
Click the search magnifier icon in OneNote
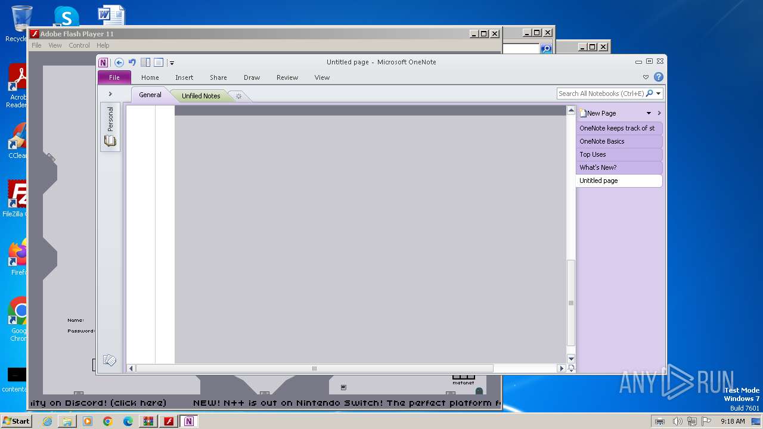(x=650, y=94)
